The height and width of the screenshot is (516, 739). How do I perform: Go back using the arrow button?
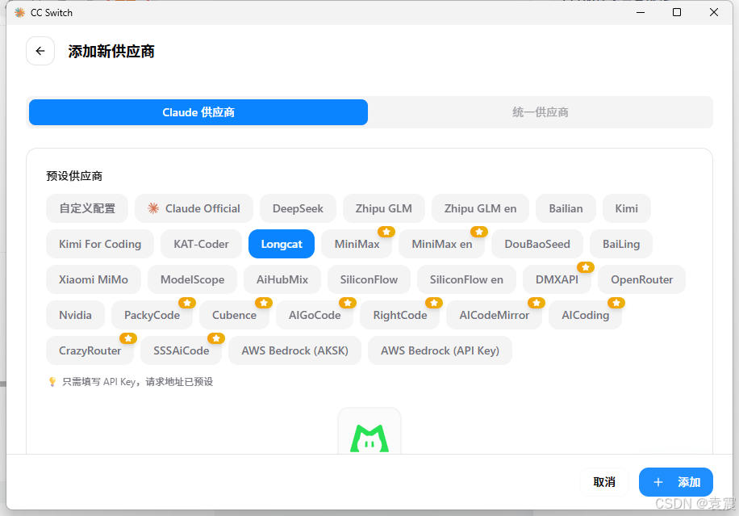40,51
